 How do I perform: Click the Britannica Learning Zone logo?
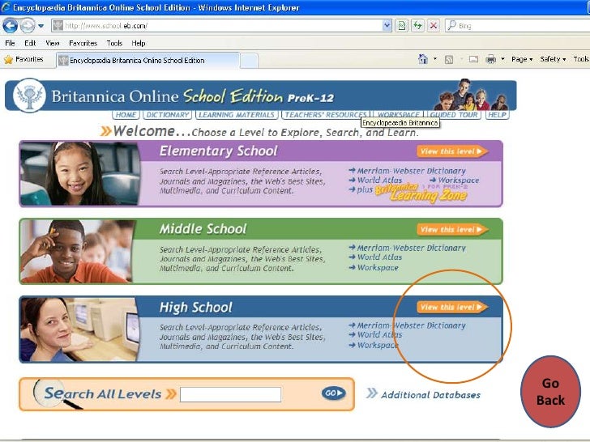[x=421, y=193]
